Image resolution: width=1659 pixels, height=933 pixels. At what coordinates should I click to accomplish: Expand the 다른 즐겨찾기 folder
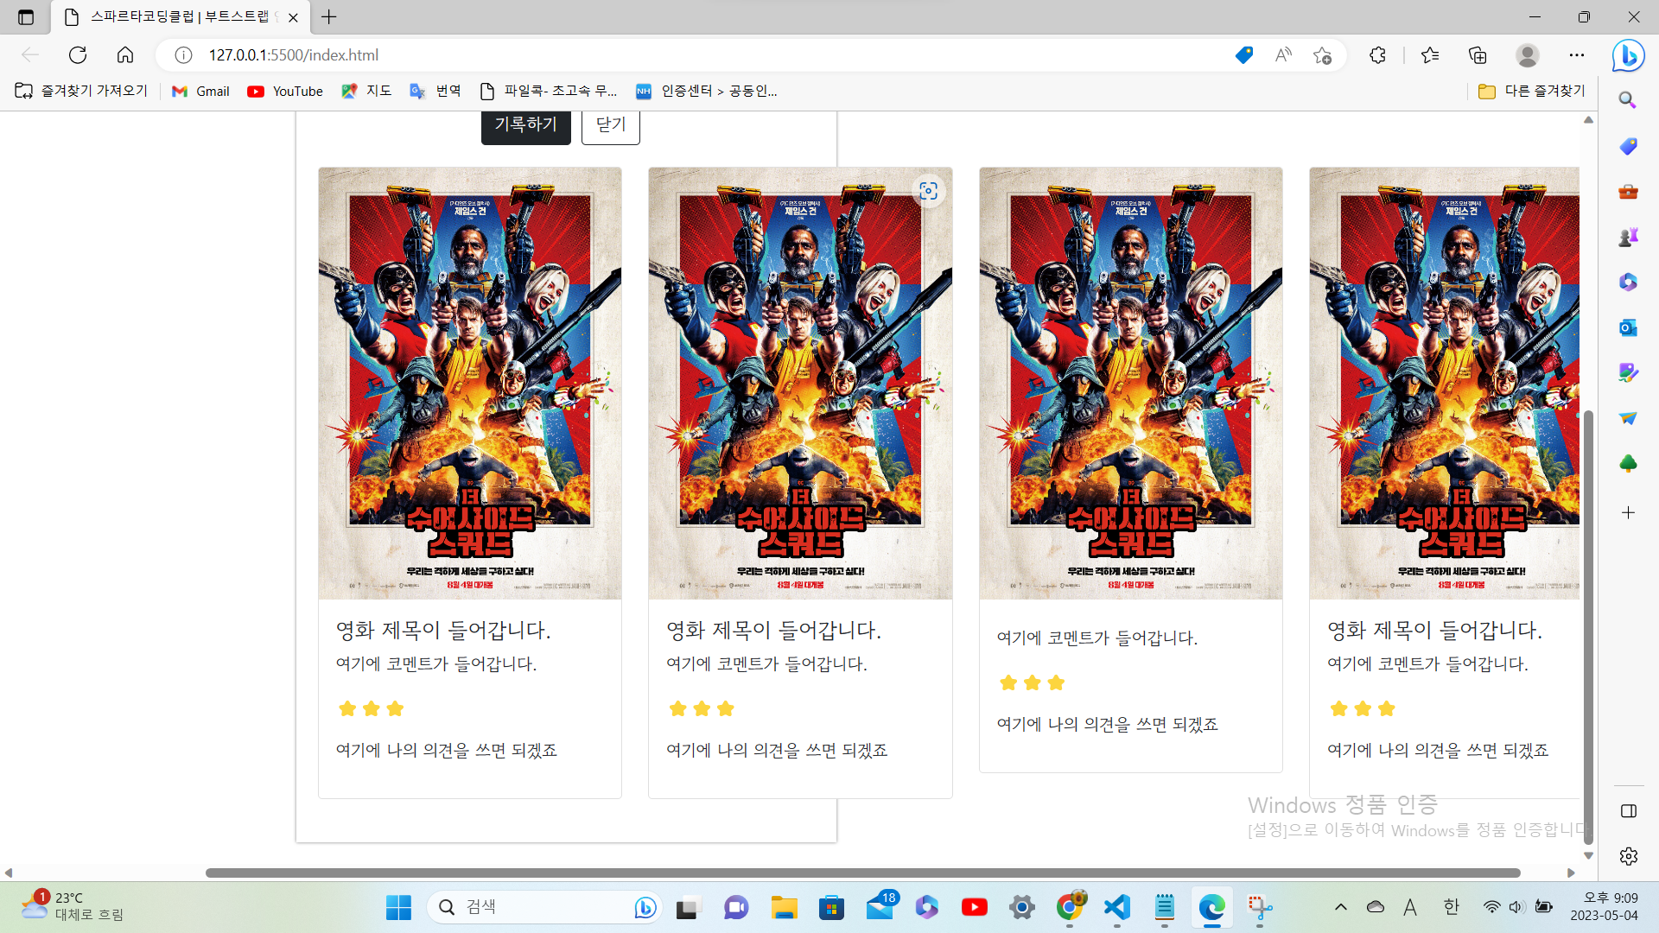click(x=1532, y=91)
